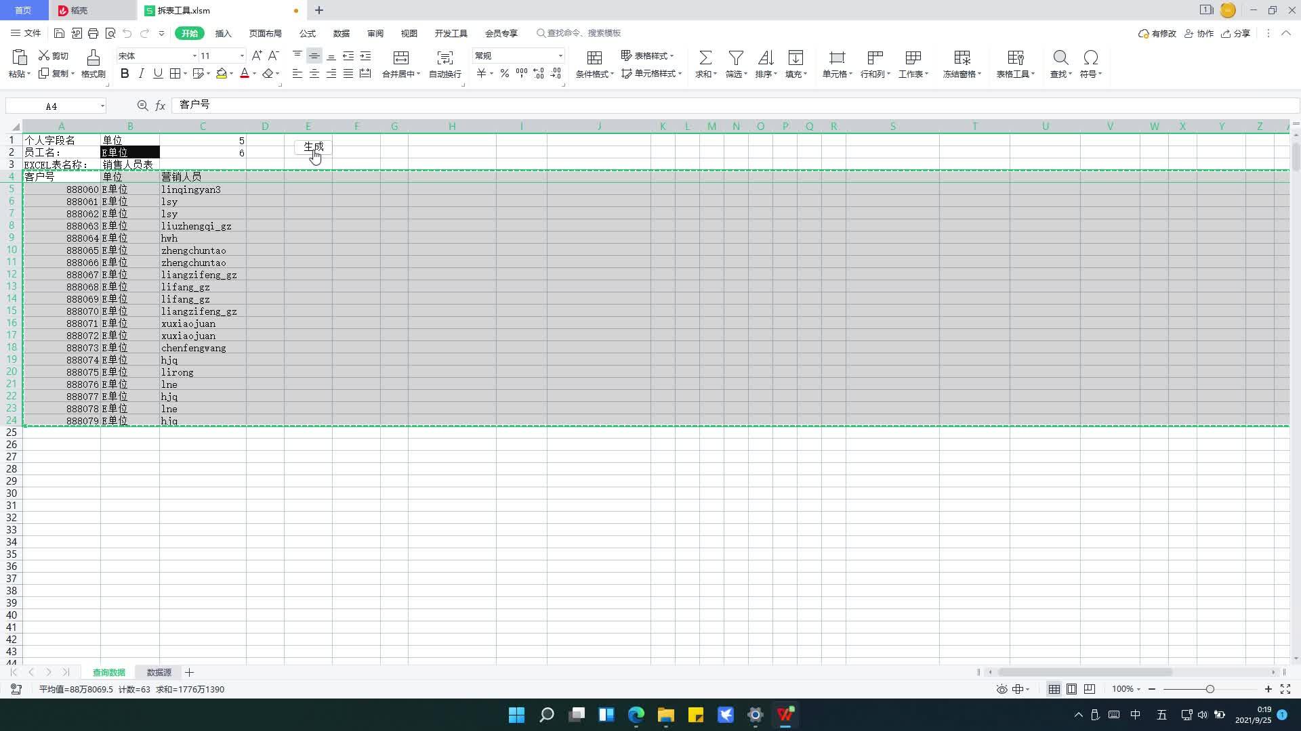Toggle Bold formatting

point(125,73)
